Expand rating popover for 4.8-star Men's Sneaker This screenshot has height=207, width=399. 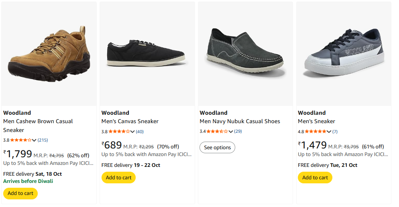(329, 132)
